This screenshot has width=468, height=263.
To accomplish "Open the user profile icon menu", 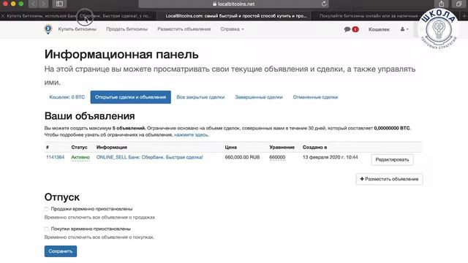I will [x=404, y=29].
